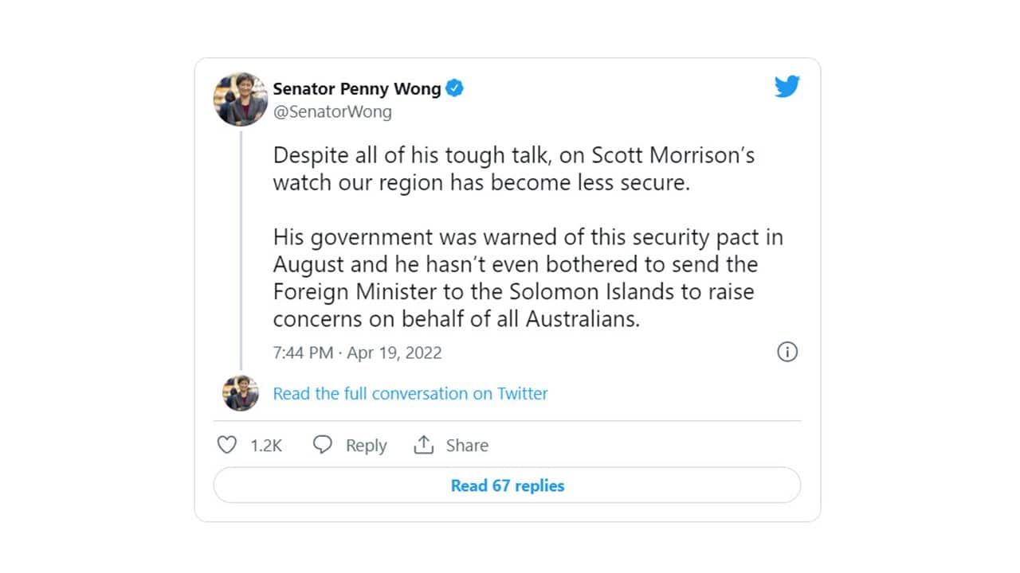Like the tweet with the heart icon
This screenshot has width=1020, height=573.
click(227, 445)
